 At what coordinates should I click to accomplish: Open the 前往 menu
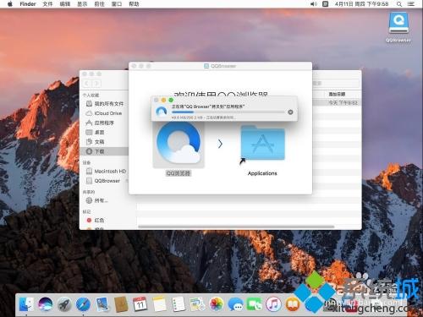coord(99,4)
